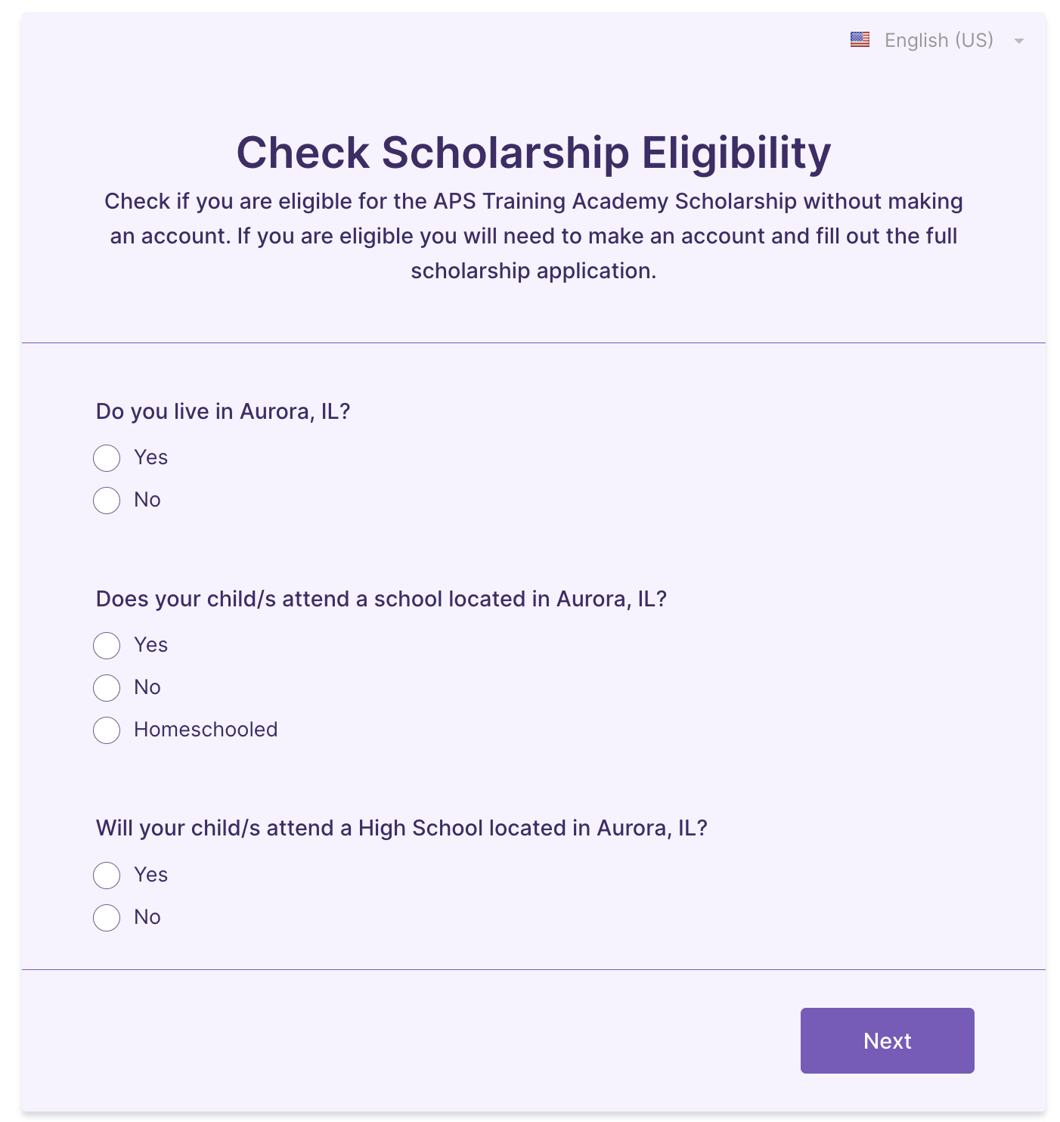Click Yes label text under school in Aurora question
The width and height of the screenshot is (1060, 1122).
pos(150,645)
